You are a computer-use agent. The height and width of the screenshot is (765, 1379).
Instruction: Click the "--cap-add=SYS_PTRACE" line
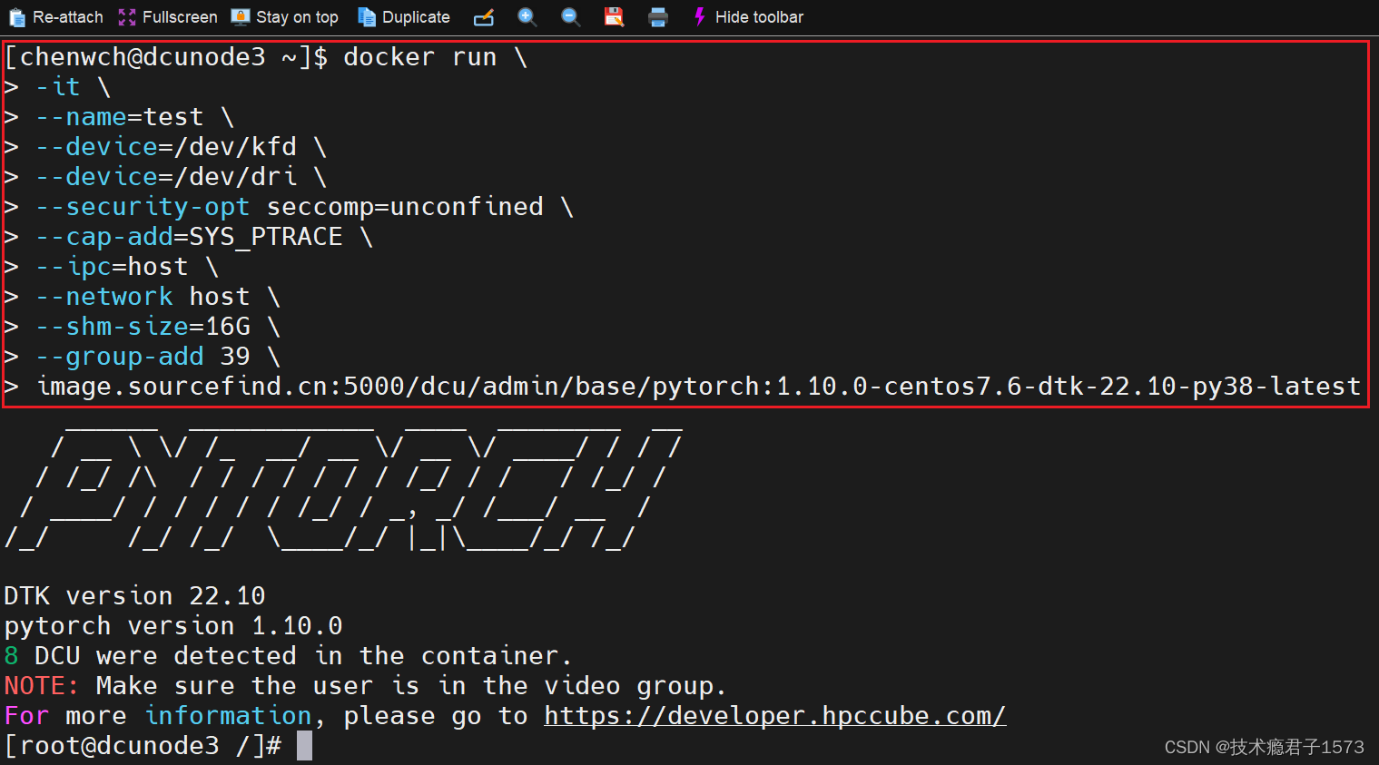(189, 237)
